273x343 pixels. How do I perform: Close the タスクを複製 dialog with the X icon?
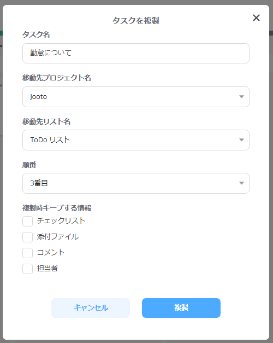(256, 18)
